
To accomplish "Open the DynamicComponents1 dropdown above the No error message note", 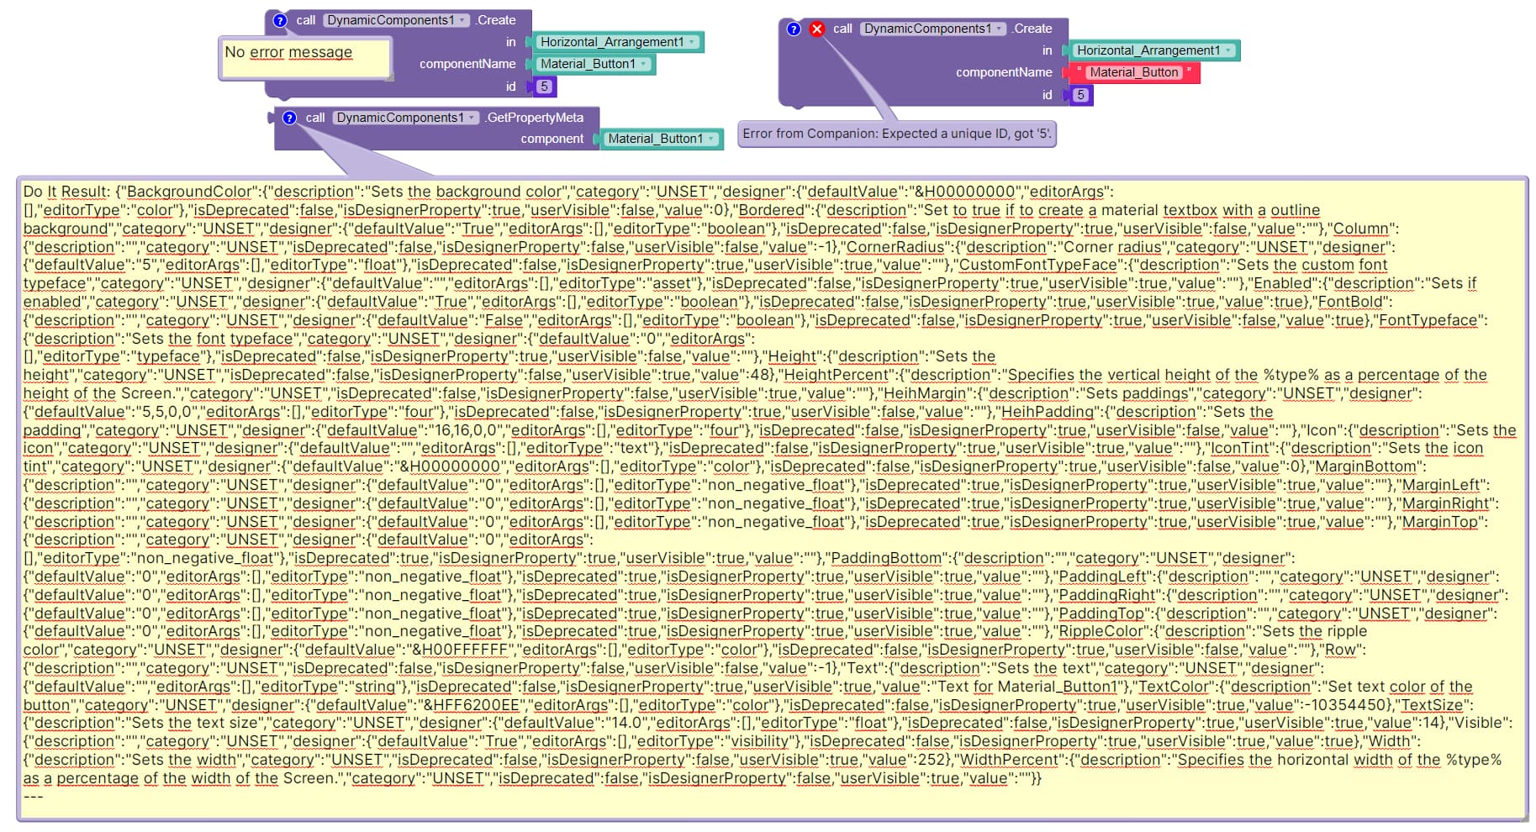I will point(397,20).
